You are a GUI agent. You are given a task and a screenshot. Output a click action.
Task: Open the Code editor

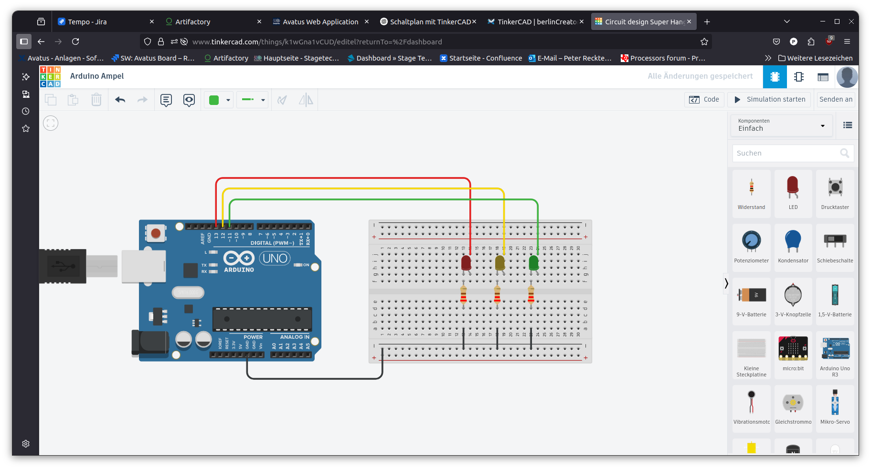tap(705, 99)
